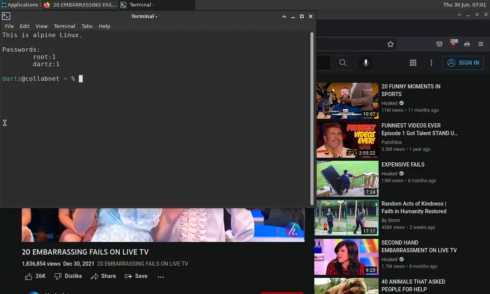Open Random Acts of Kindness video title

point(414,207)
